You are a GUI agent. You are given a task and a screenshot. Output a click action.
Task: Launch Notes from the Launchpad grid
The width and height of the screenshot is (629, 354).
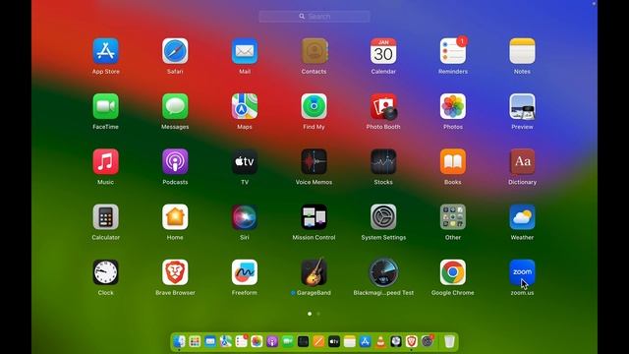[522, 51]
